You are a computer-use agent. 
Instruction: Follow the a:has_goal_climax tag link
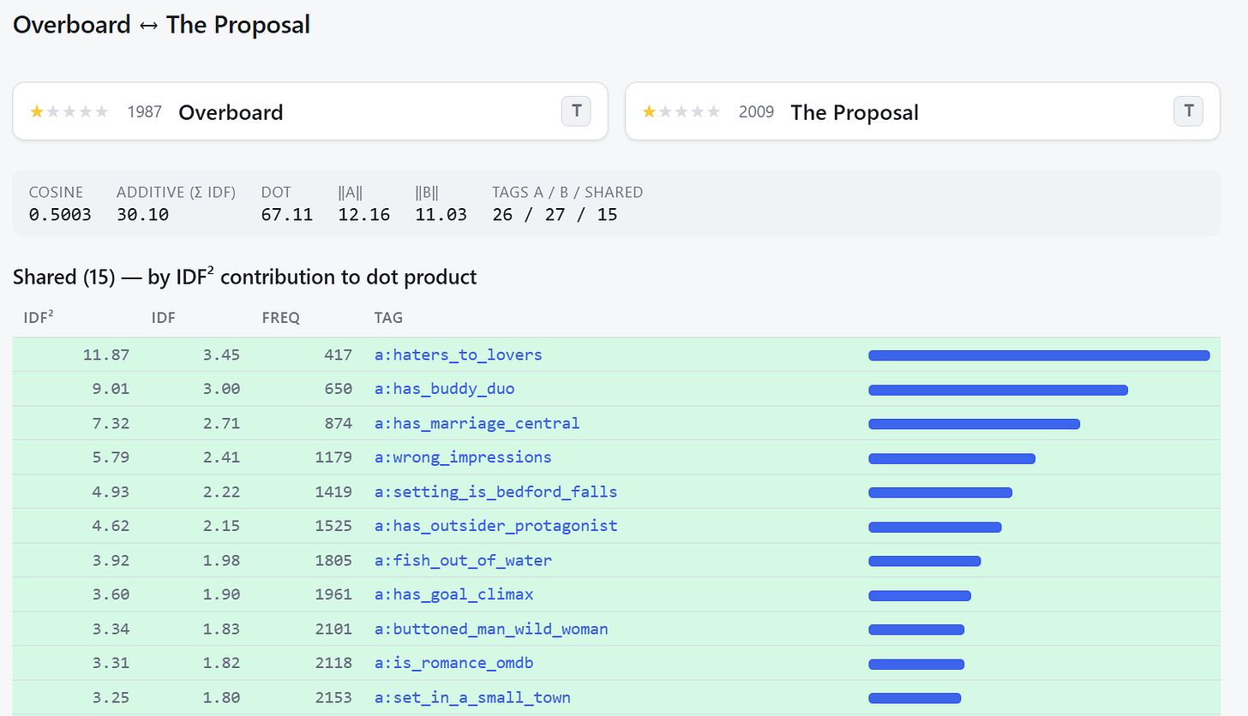click(454, 594)
